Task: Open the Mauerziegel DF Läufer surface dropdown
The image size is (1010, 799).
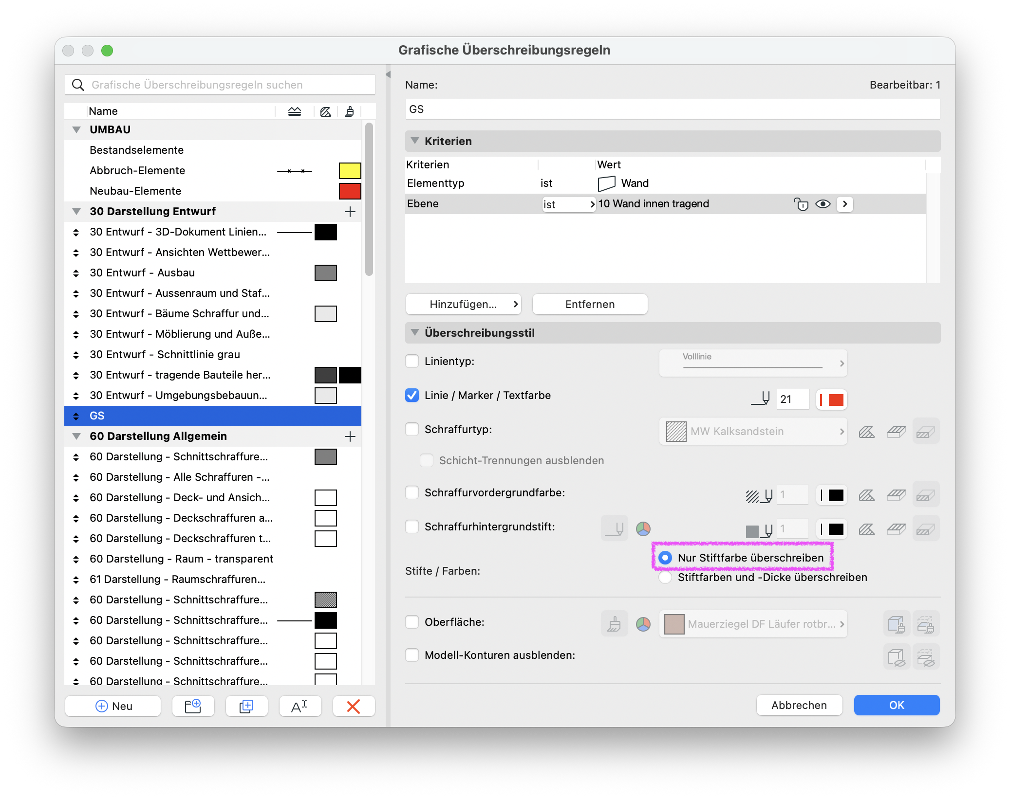Action: (753, 624)
